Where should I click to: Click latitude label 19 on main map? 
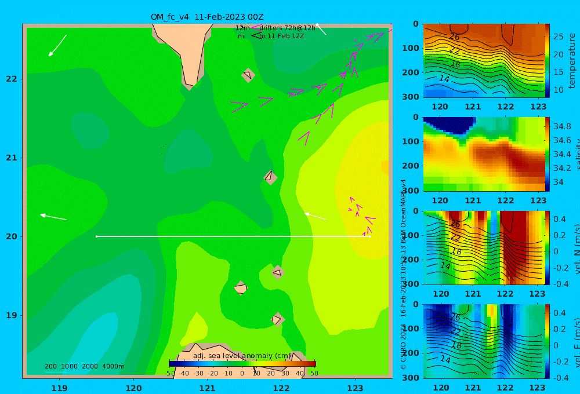(12, 315)
